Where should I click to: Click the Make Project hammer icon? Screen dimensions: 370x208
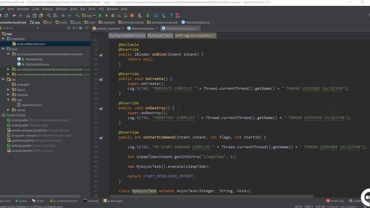tap(77, 16)
